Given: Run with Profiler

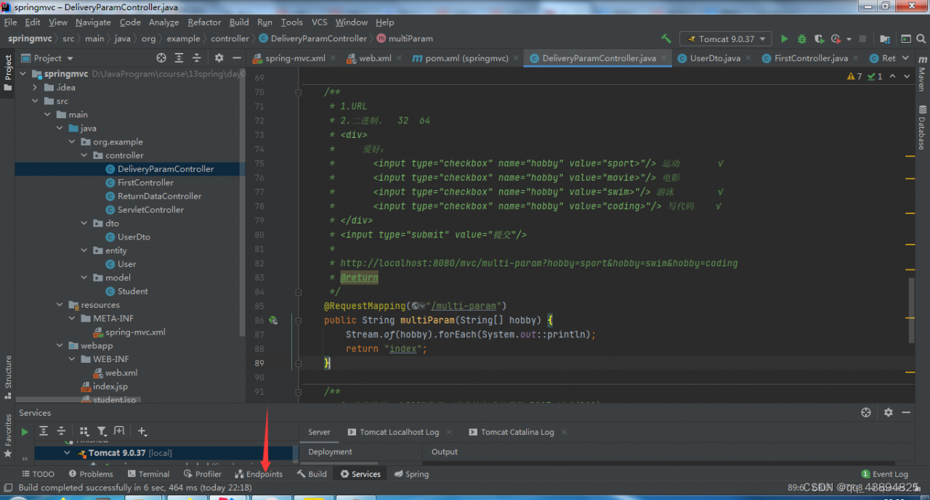Looking at the screenshot, I should (x=836, y=38).
